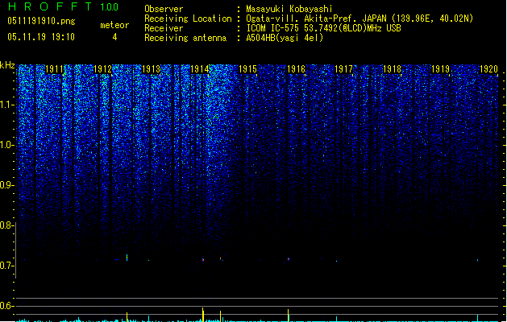
Task: Click the time marker 1914
Action: (200, 69)
